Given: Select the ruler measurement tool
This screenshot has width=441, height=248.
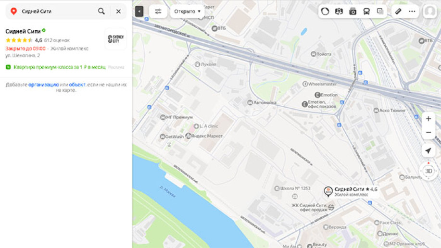Looking at the screenshot, I should pos(398,12).
